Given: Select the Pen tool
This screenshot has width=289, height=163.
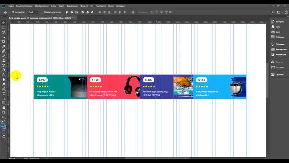Looking at the screenshot, I should 4,89.
